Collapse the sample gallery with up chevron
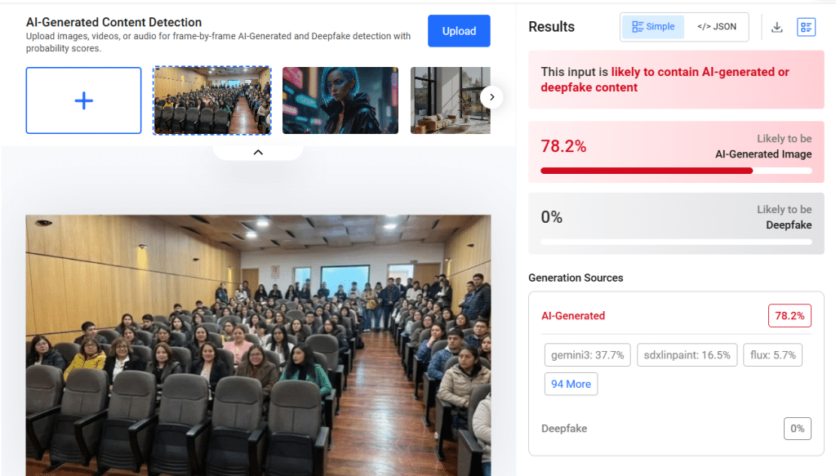836x476 pixels. click(x=258, y=153)
